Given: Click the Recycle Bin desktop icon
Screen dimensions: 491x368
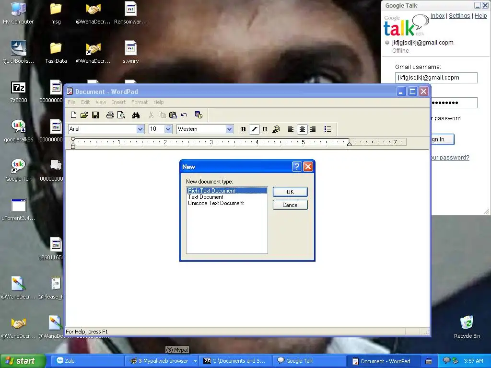Looking at the screenshot, I should point(467,327).
